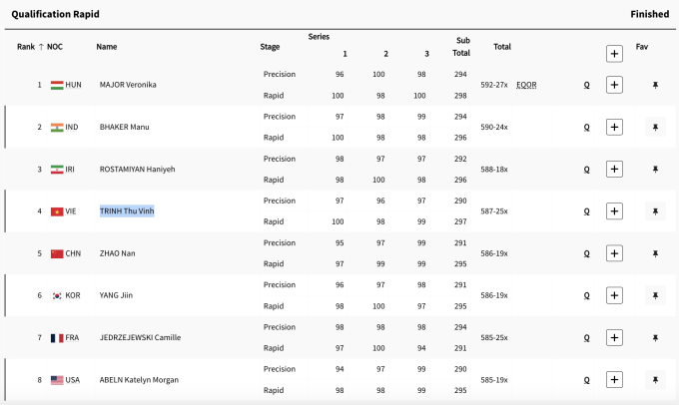Screen dimensions: 679x405
Task: Sort table by Rank column
Action: [29, 47]
